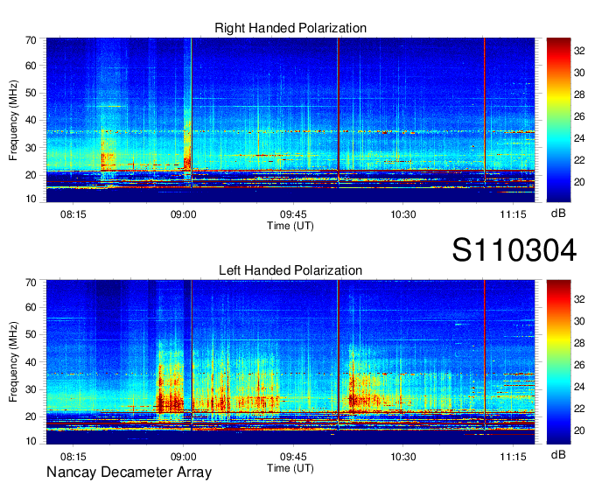Viewport: 595px width, 483px height.
Task: Click top plot 'Frequency (MHz)' axis label
Action: [x=13, y=120]
